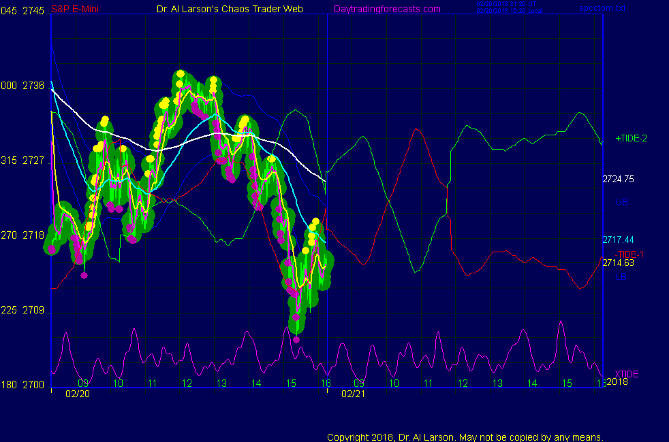The height and width of the screenshot is (442, 669).
Task: Click the magenta XTIDE legend label
Action: pos(626,374)
